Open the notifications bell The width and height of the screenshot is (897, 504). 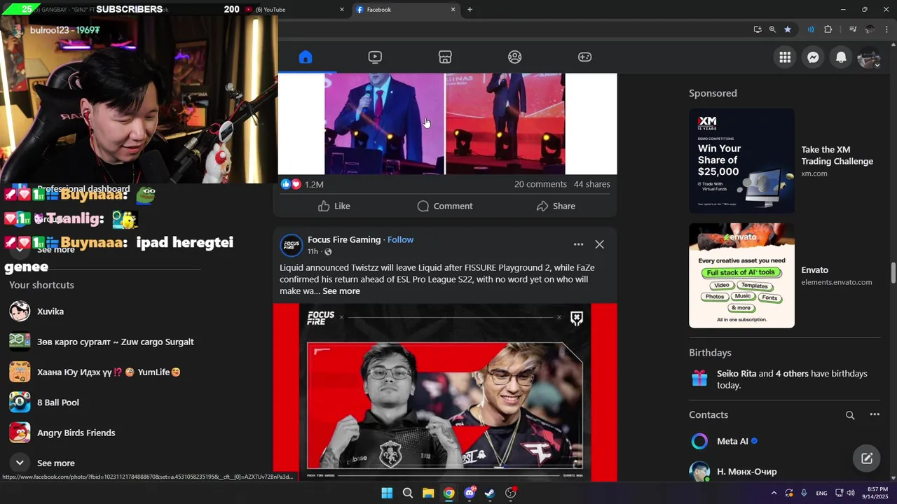click(x=841, y=57)
